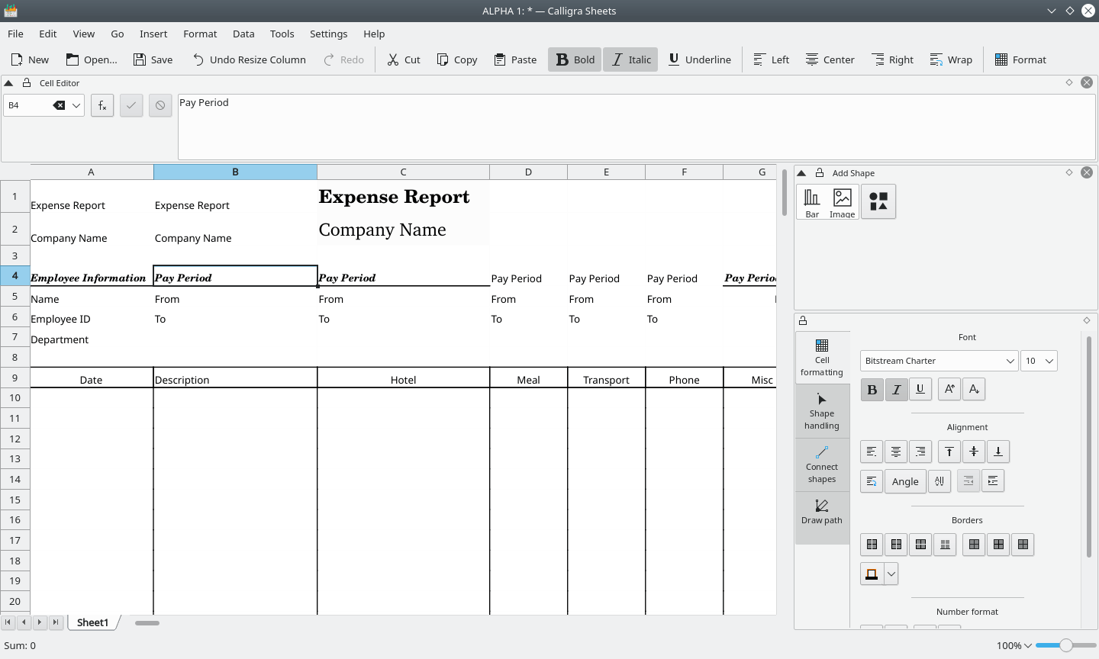Open the Bitstream Charter font dropdown
The height and width of the screenshot is (659, 1099).
[939, 361]
